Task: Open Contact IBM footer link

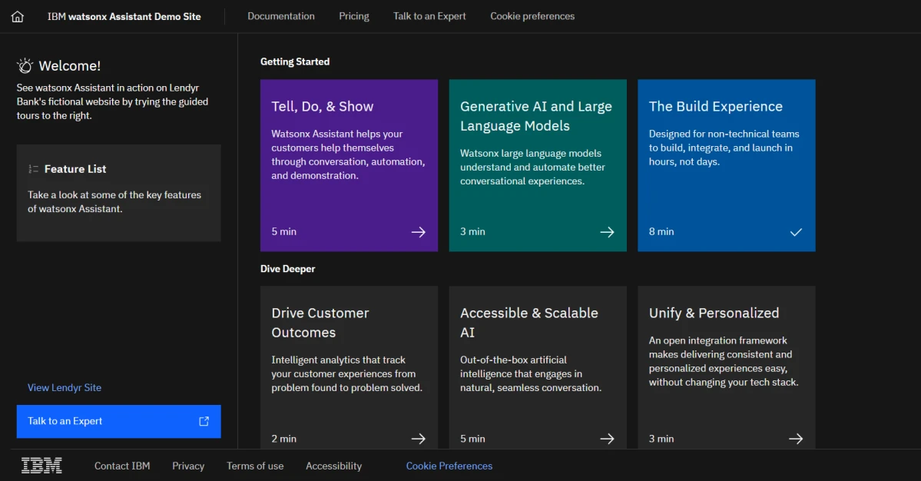Action: [122, 466]
